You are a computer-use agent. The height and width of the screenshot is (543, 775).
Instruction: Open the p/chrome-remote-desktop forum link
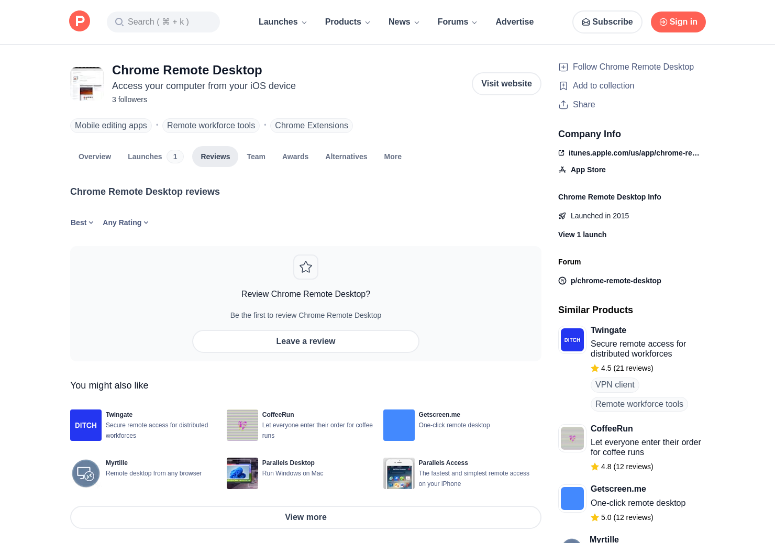click(x=616, y=281)
